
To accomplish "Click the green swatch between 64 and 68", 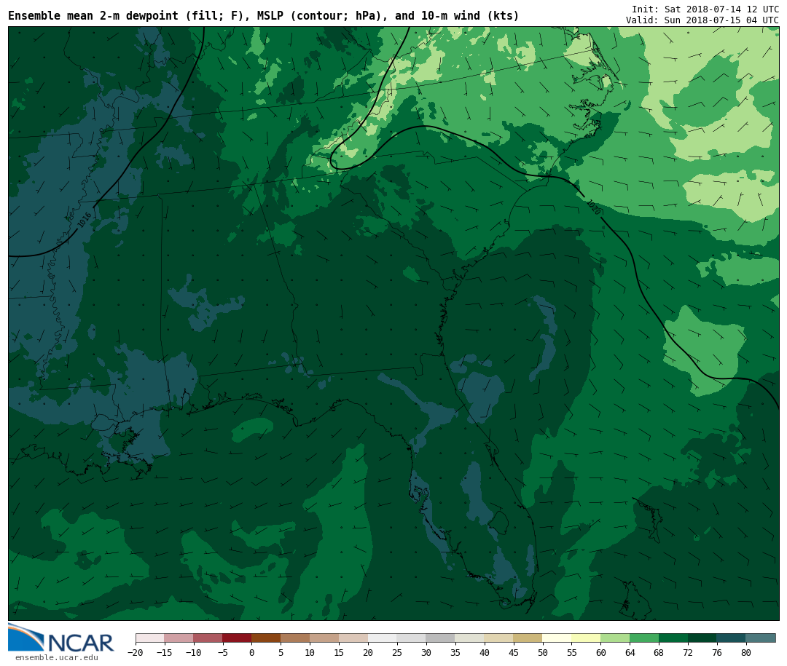I will click(x=644, y=638).
